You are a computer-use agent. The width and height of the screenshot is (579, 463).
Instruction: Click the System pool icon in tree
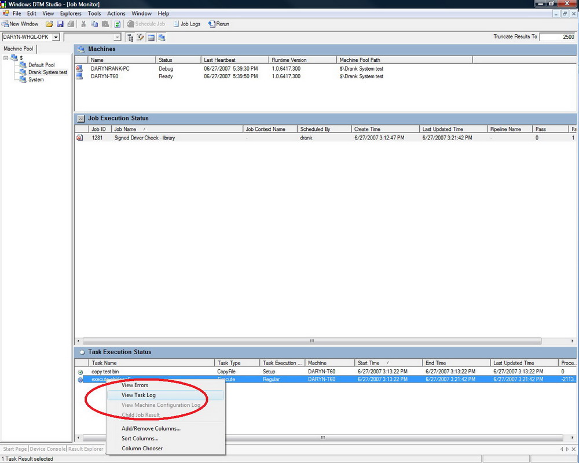click(x=23, y=79)
